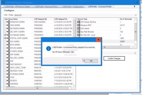The width and height of the screenshot is (142, 95).
Task: Select the SNXT_GSOC_TEAM row text
Action: tap(18, 68)
